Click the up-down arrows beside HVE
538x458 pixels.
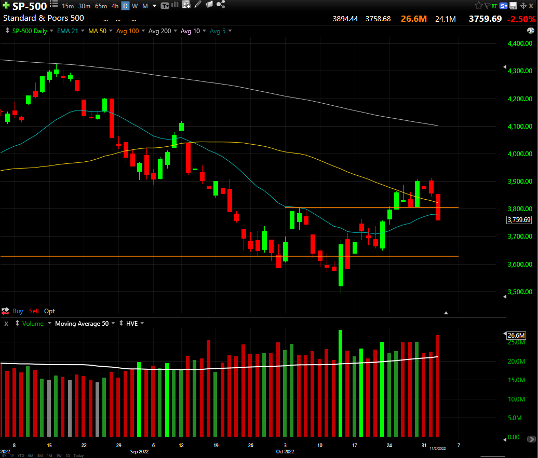(121, 323)
